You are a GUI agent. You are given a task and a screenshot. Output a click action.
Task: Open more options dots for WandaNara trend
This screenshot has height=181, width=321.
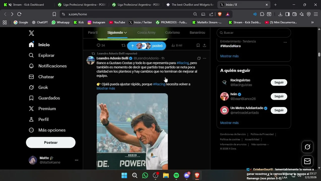pyautogui.click(x=285, y=42)
